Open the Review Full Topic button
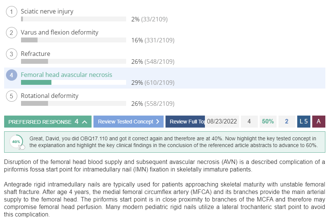 [x=185, y=122]
